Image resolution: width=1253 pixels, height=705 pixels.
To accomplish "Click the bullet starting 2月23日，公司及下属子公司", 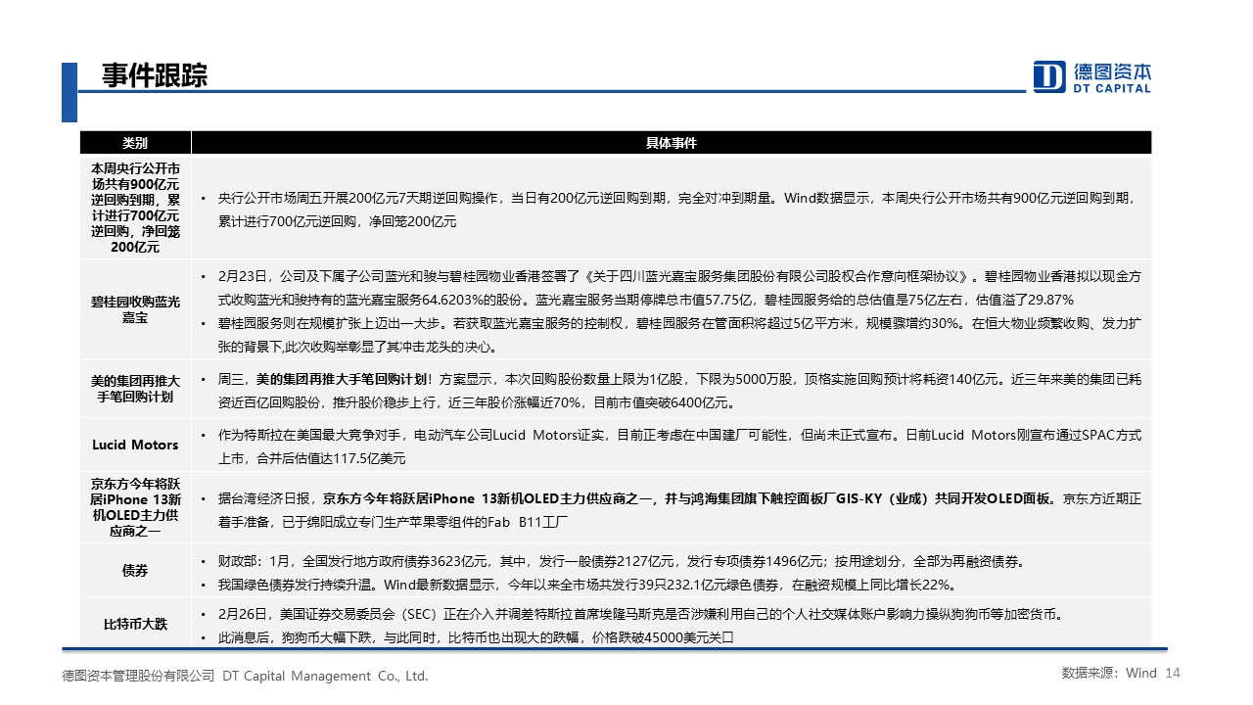I will (x=670, y=287).
